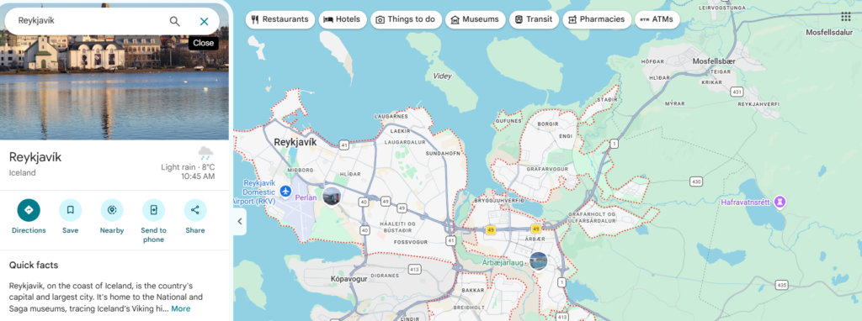Click the Grafarholt og Úlfarsárdalur label
This screenshot has height=321, width=862.
point(592,218)
